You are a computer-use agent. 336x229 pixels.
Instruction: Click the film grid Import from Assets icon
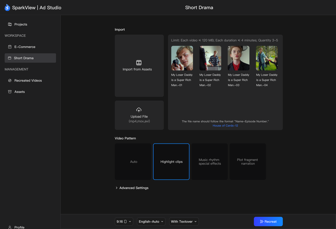[139, 63]
